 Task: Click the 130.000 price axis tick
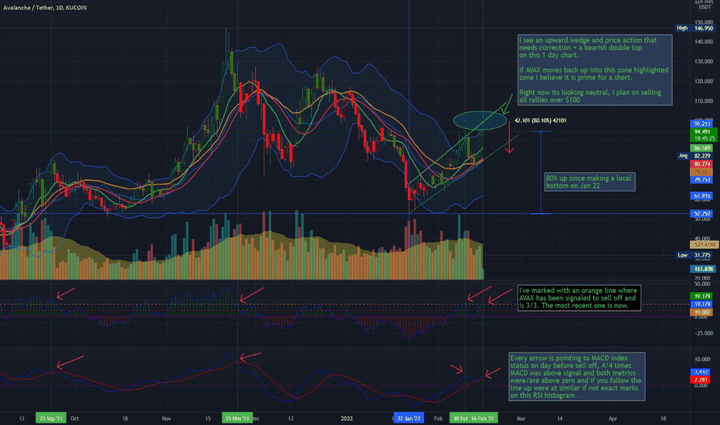coord(704,62)
